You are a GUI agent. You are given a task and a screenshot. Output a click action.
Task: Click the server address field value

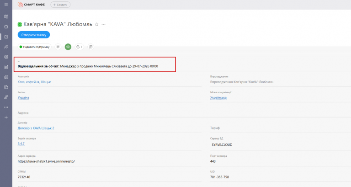(x=46, y=161)
